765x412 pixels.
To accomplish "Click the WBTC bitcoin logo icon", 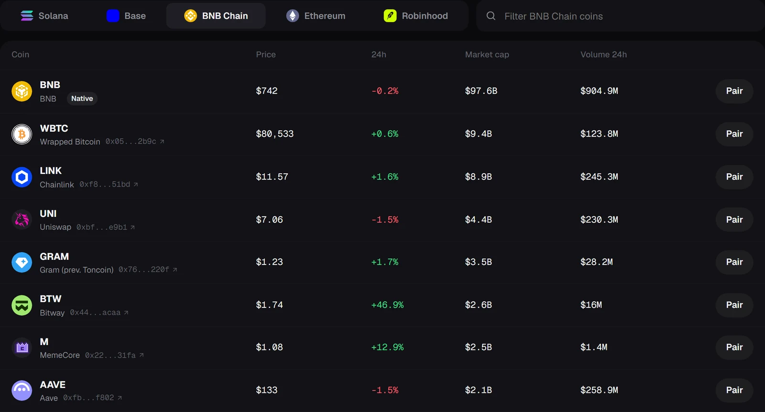I will pos(22,134).
